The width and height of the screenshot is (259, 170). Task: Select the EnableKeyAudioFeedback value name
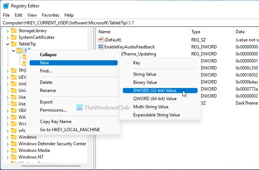pos(129,47)
